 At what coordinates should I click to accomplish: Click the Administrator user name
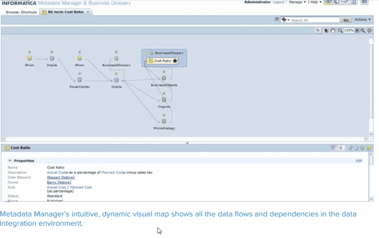click(x=258, y=2)
